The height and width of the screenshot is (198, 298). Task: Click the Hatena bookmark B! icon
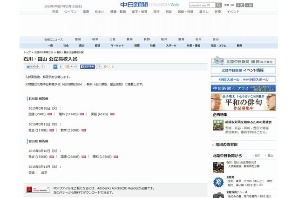point(55,66)
